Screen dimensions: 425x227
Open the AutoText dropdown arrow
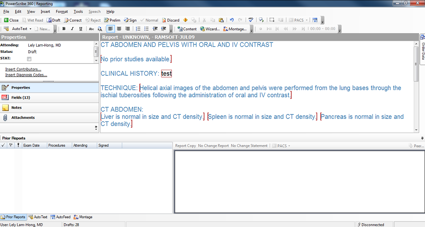click(x=30, y=29)
